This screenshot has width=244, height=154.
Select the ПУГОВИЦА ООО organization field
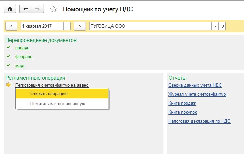pyautogui.click(x=150, y=26)
